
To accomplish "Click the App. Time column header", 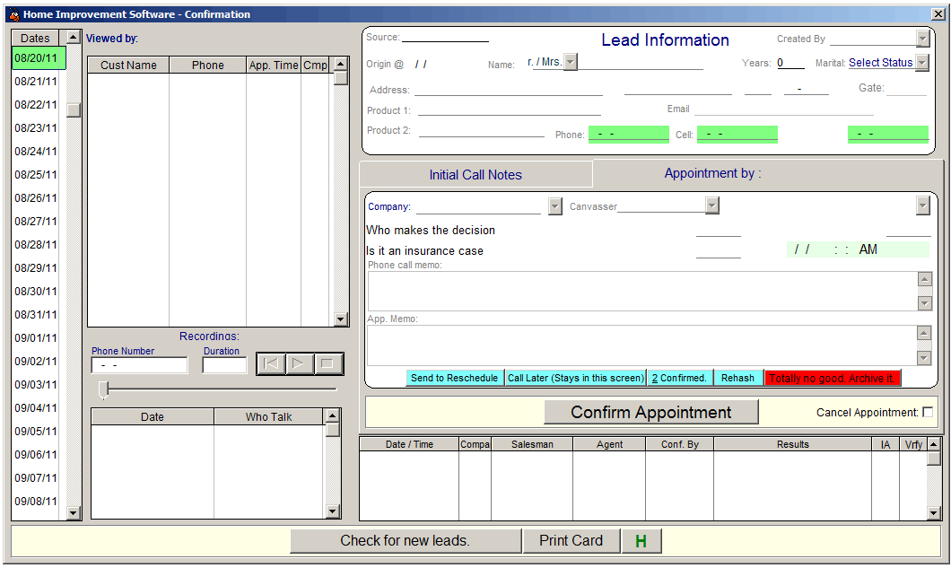I will point(274,65).
